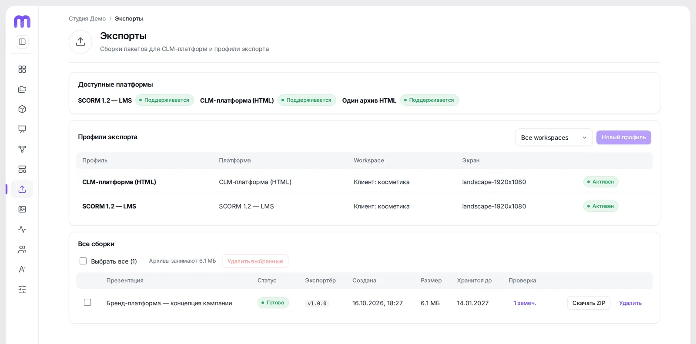This screenshot has height=344, width=696.
Task: Click 'Поддерживается' badge next to 'SCORM 1.2 — LMS' platform
Action: pos(164,100)
